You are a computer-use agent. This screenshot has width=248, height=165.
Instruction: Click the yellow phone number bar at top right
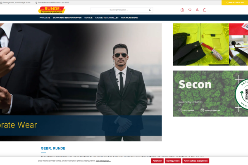235,2
